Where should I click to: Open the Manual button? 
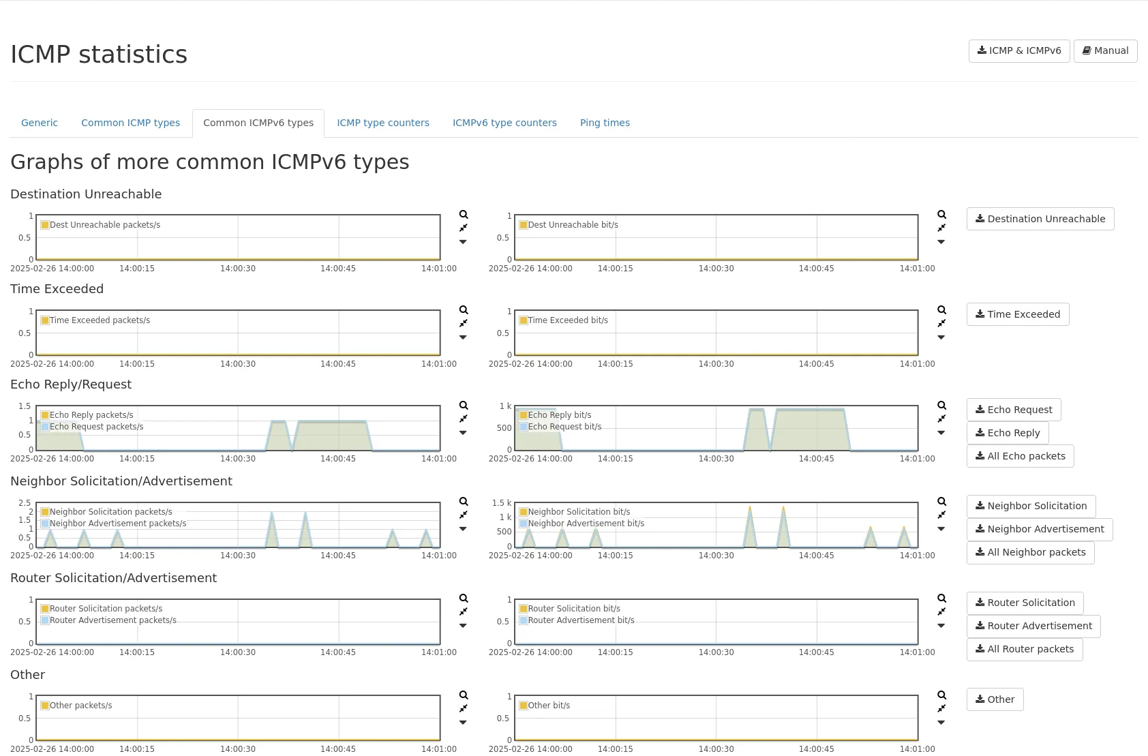coord(1105,50)
